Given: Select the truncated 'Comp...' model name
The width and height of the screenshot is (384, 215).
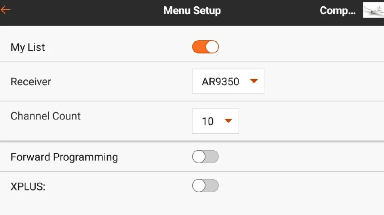Looking at the screenshot, I should [337, 11].
